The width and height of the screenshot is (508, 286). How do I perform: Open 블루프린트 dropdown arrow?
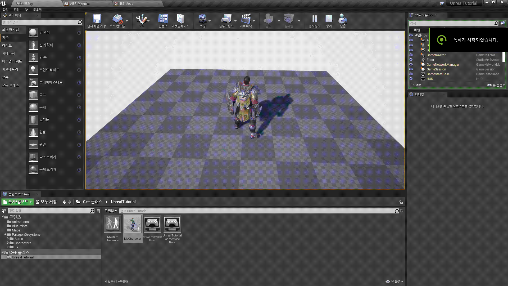[x=235, y=21]
